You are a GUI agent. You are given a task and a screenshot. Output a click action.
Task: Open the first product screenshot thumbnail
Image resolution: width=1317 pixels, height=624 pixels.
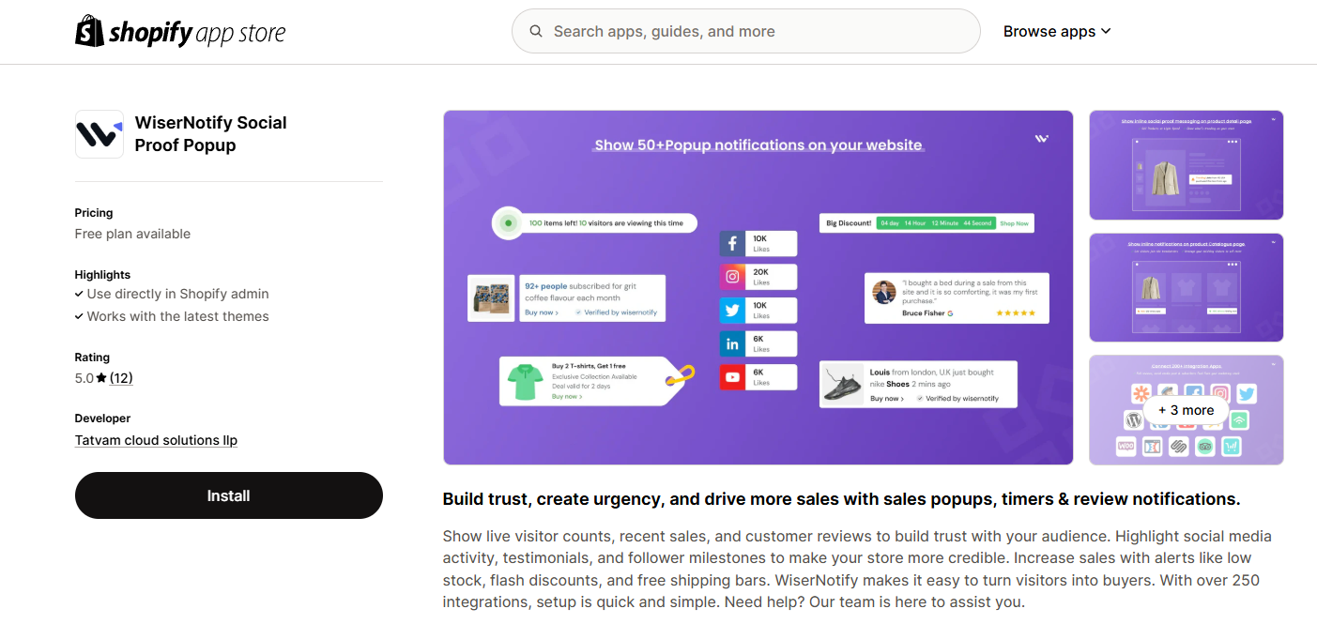pos(1186,164)
